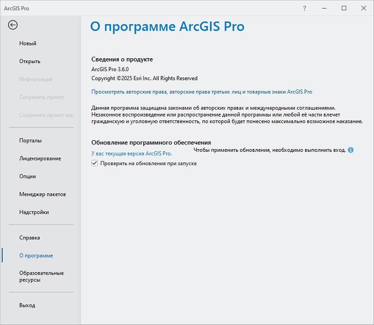Click 'У вас текущая версия ArcGIS Pro' link
This screenshot has width=374, height=325.
tap(131, 153)
